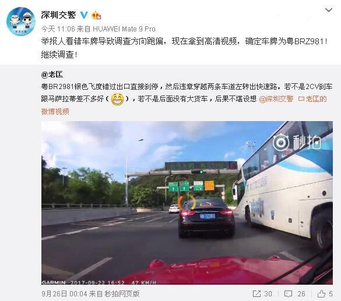Viewport: 341px width, 301px height.
Task: Click the comment bubble icon
Action: (x=288, y=294)
